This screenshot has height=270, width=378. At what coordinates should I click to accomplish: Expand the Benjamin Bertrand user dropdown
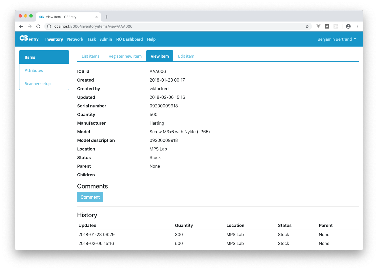click(337, 39)
